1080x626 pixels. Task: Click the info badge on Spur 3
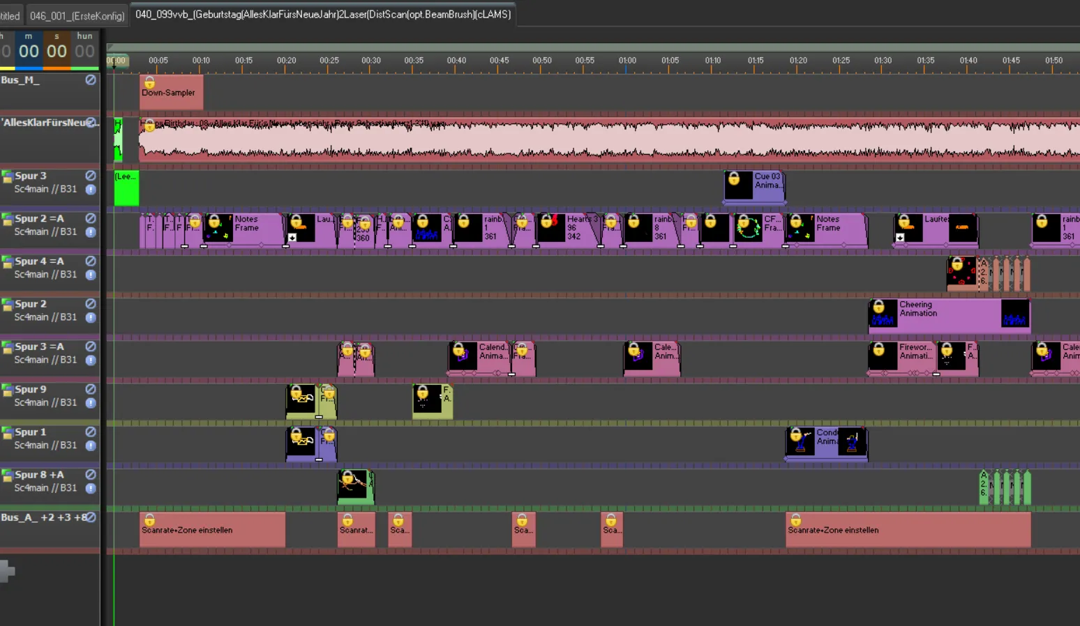[91, 190]
